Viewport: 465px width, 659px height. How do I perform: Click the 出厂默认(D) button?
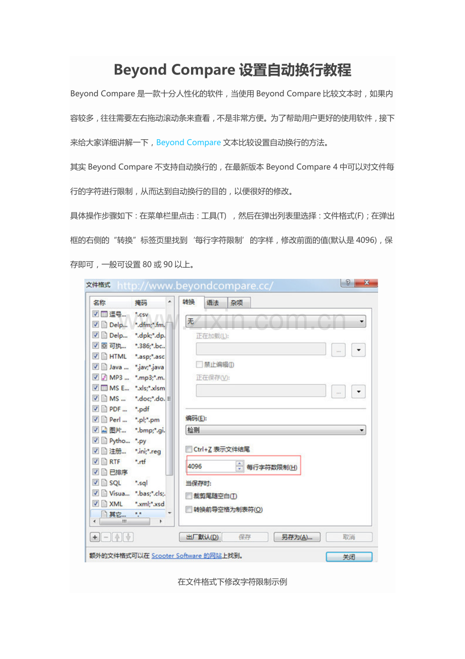(x=200, y=537)
